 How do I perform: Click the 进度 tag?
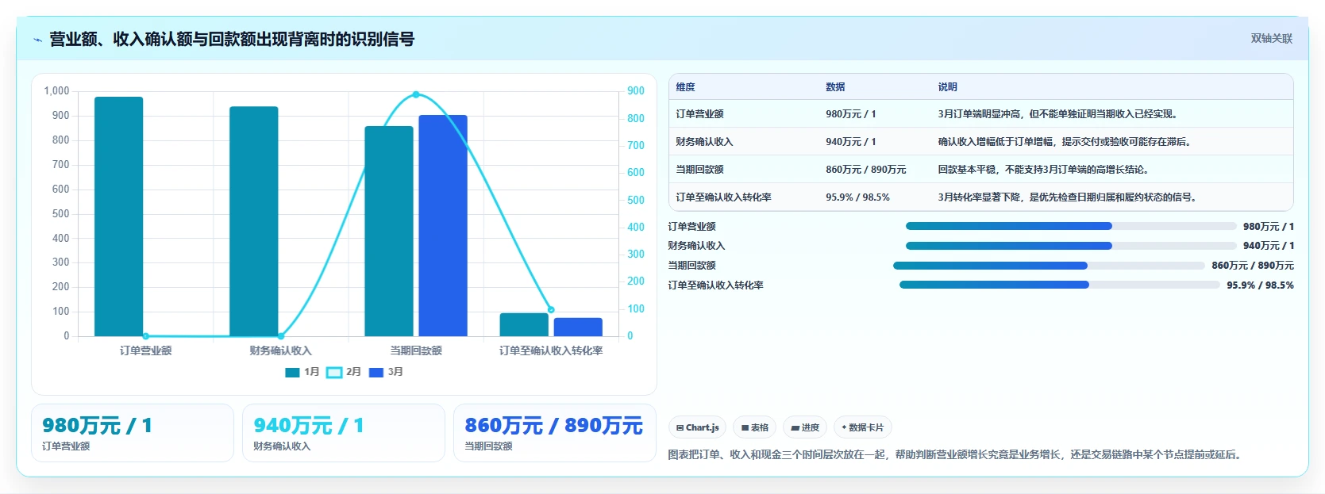[805, 427]
